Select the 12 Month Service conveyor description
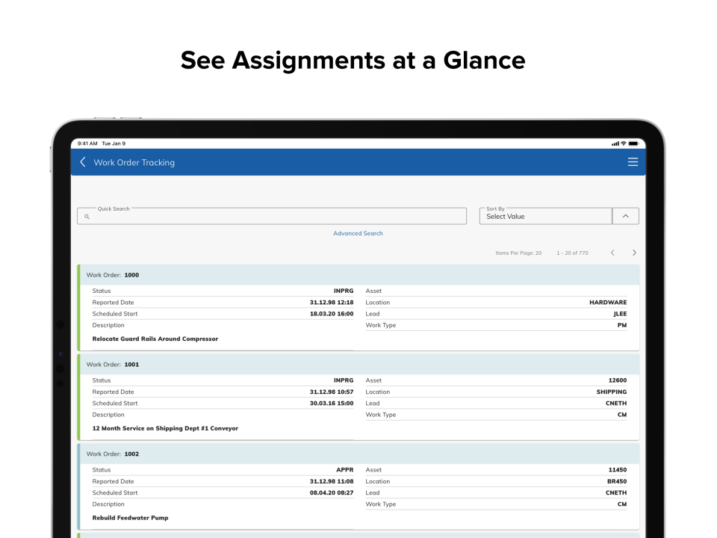 [165, 428]
